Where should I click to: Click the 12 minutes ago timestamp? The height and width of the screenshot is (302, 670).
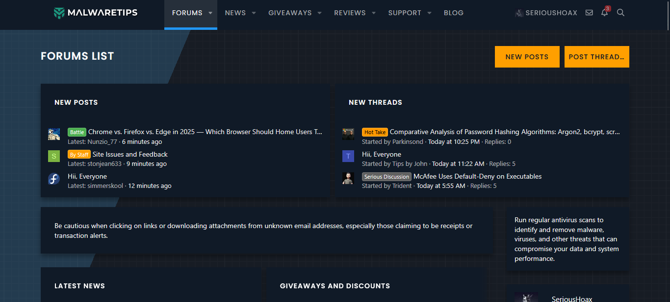[150, 186]
